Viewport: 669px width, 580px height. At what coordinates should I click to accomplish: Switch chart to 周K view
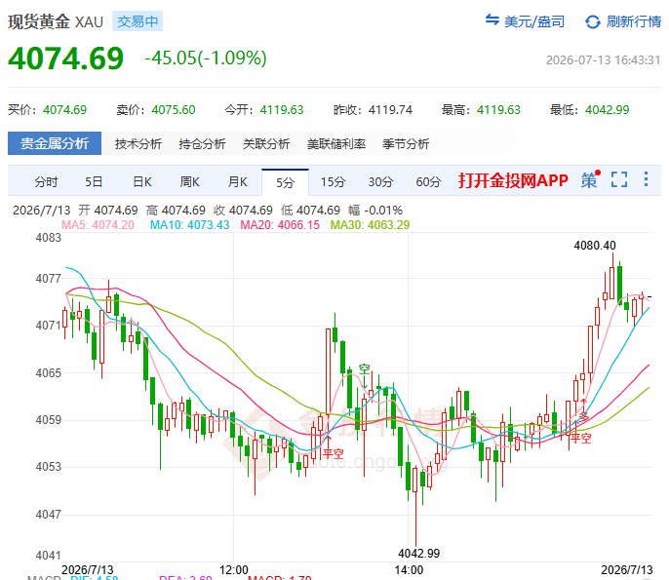[189, 182]
